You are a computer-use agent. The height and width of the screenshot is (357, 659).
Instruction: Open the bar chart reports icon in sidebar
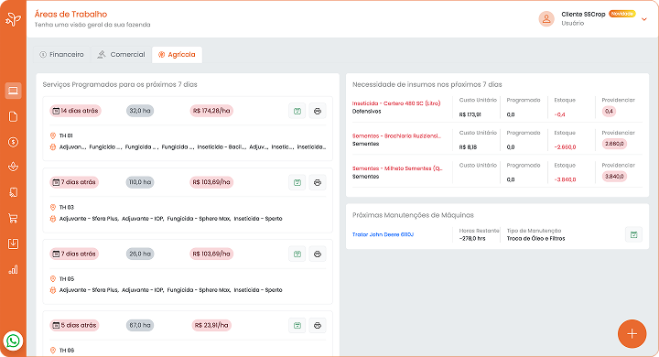(13, 269)
